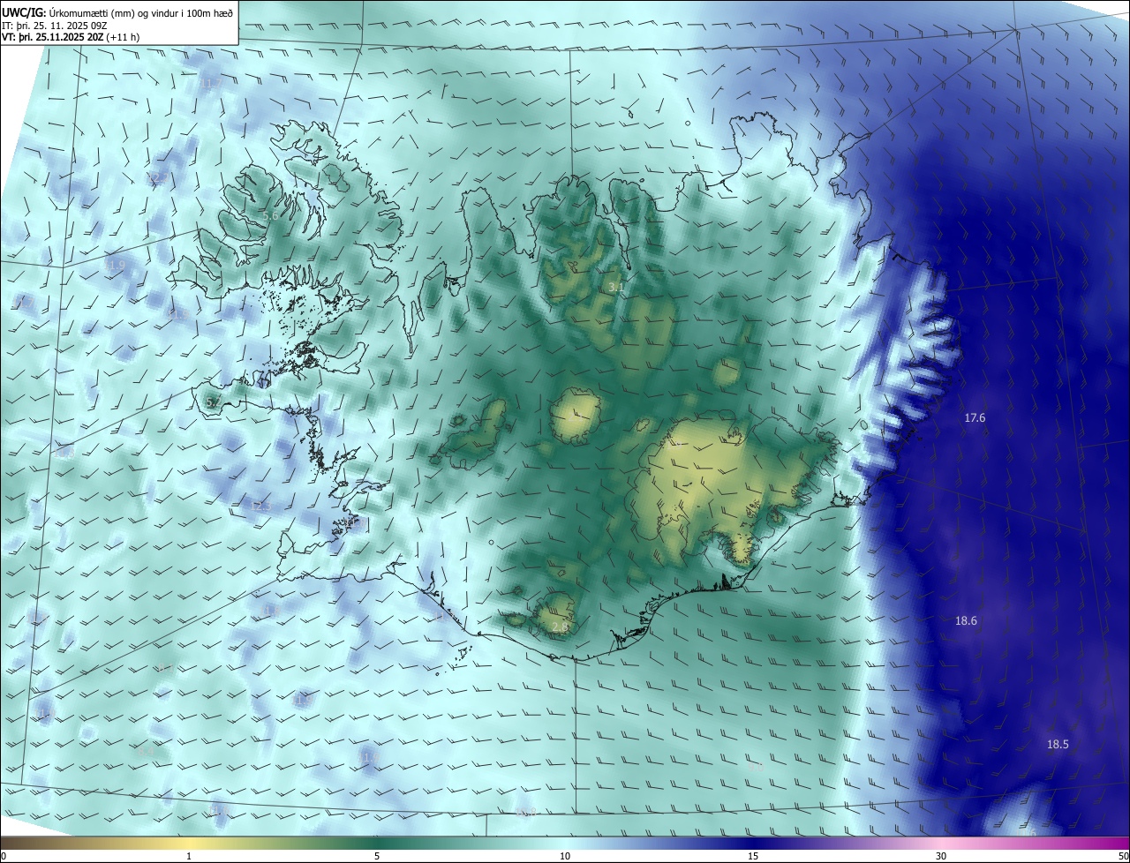This screenshot has height=863, width=1130.
Task: Click the 17.6 value label
Action: coord(975,418)
